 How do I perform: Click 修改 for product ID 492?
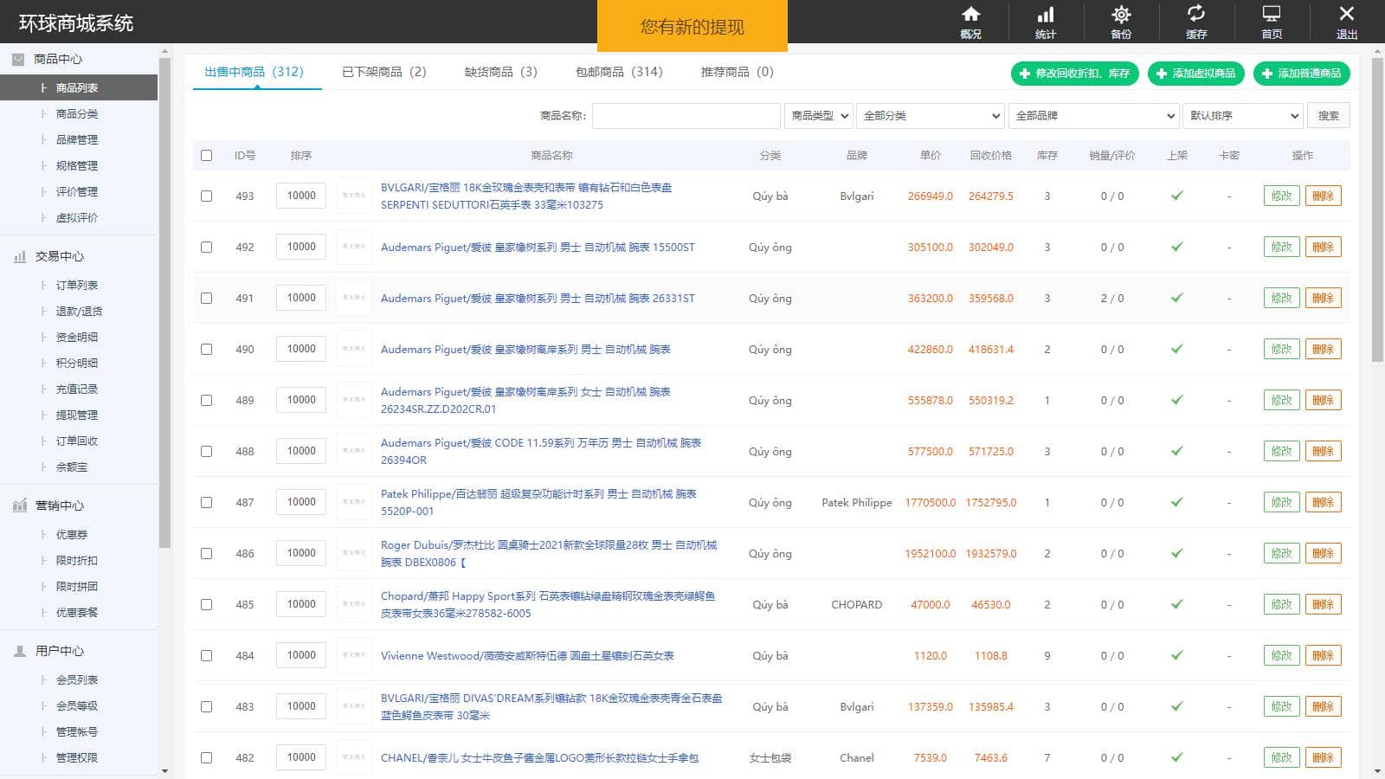[1281, 248]
